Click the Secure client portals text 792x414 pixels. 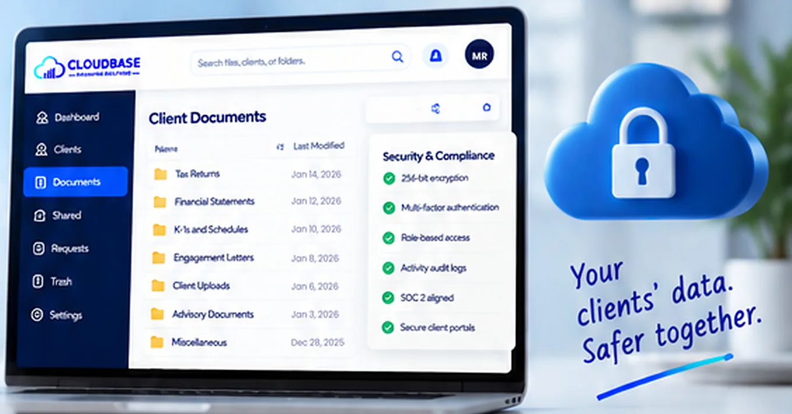coord(438,327)
